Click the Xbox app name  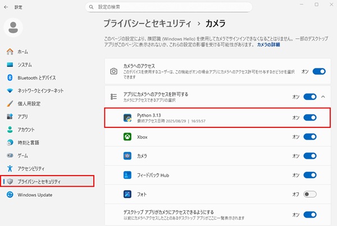tap(142, 137)
